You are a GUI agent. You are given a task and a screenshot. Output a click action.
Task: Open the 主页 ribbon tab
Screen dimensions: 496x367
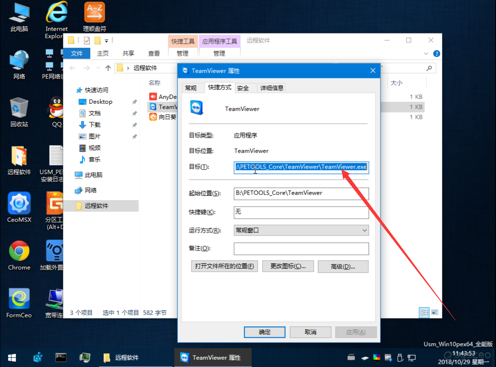pyautogui.click(x=103, y=53)
